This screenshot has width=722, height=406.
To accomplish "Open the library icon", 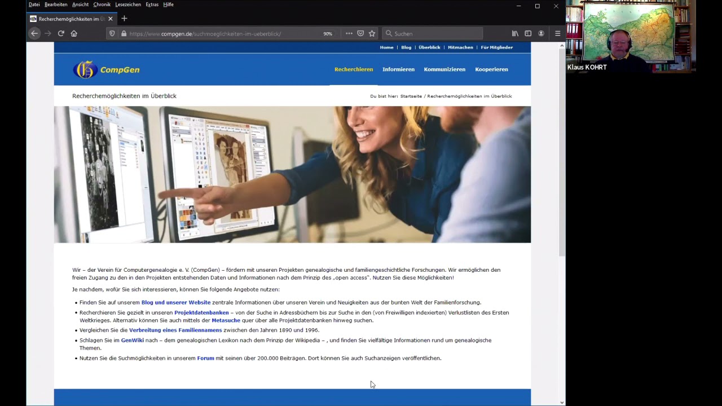I will [x=515, y=33].
